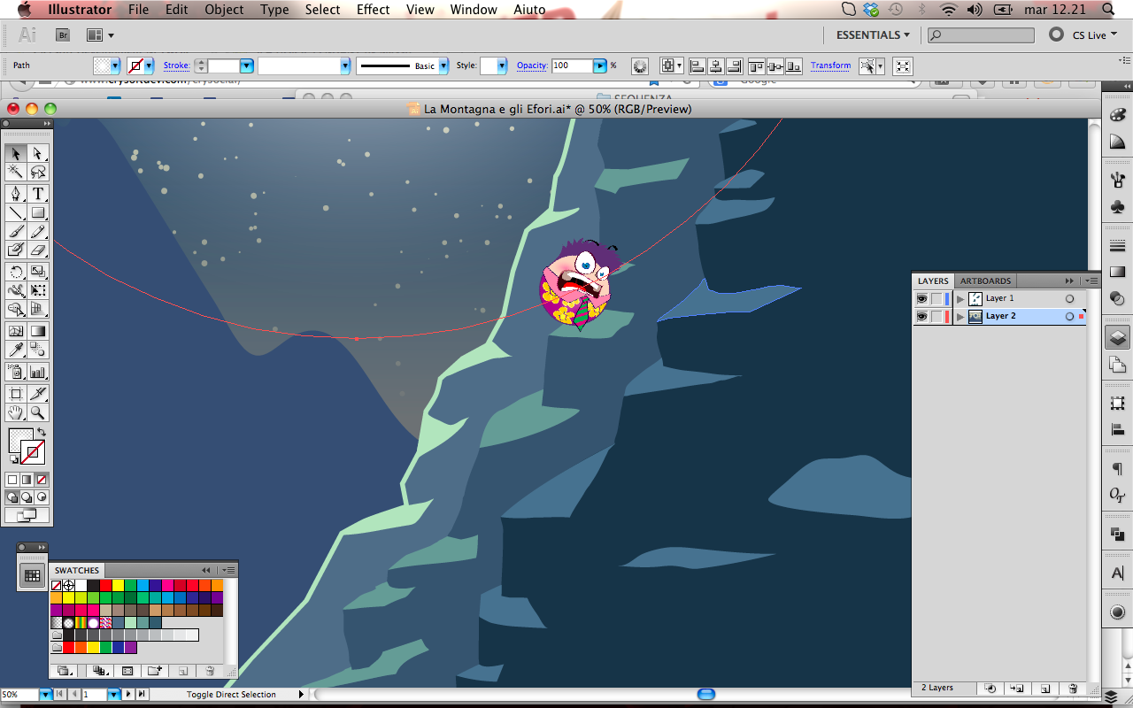Select the Eyedropper tool
Screen dimensions: 1133x708
point(16,350)
